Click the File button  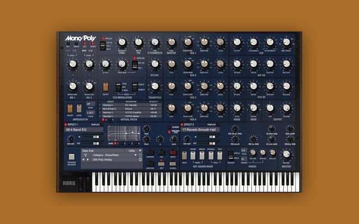[162, 152]
